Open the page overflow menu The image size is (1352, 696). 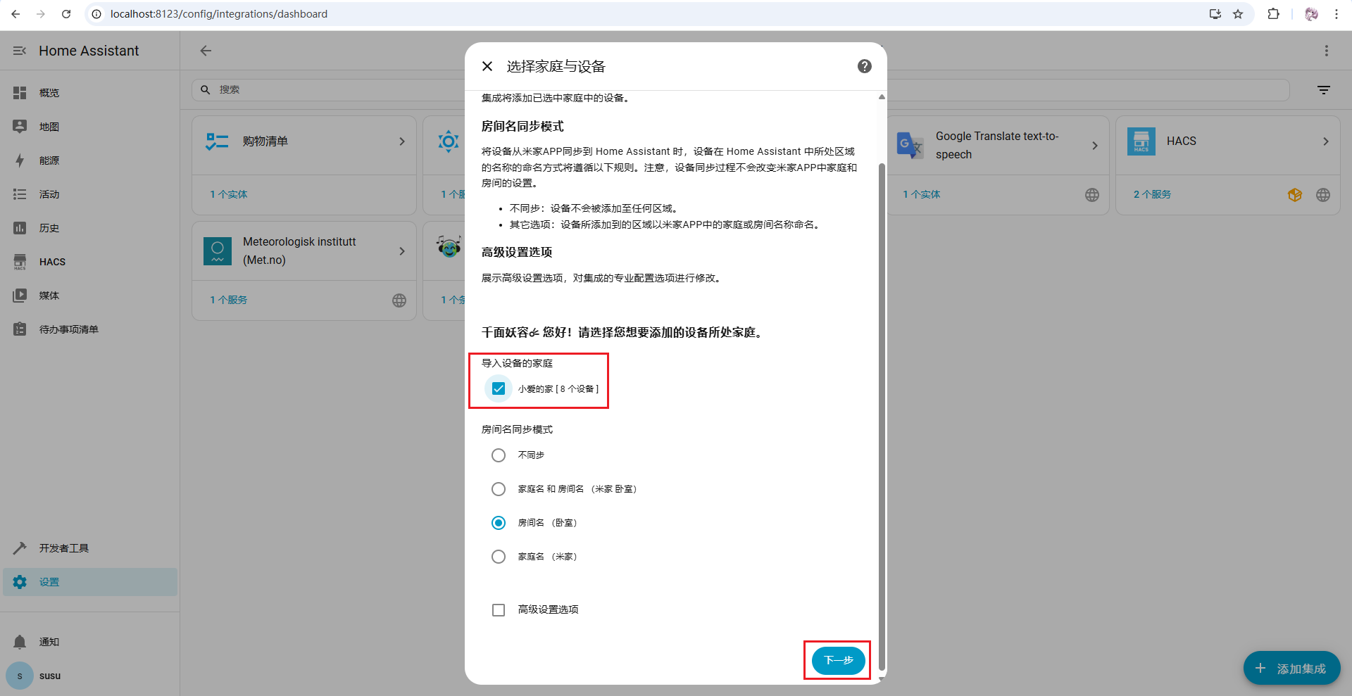1327,51
